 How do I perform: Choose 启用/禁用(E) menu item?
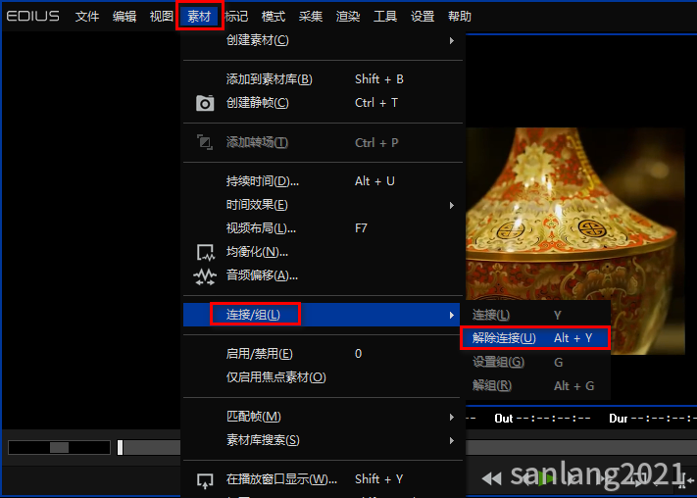tap(324, 354)
